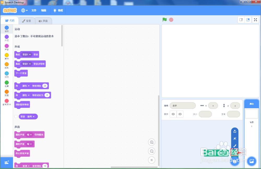The height and width of the screenshot is (169, 261).
Task: Open the Add Extension panel
Action: [7, 162]
